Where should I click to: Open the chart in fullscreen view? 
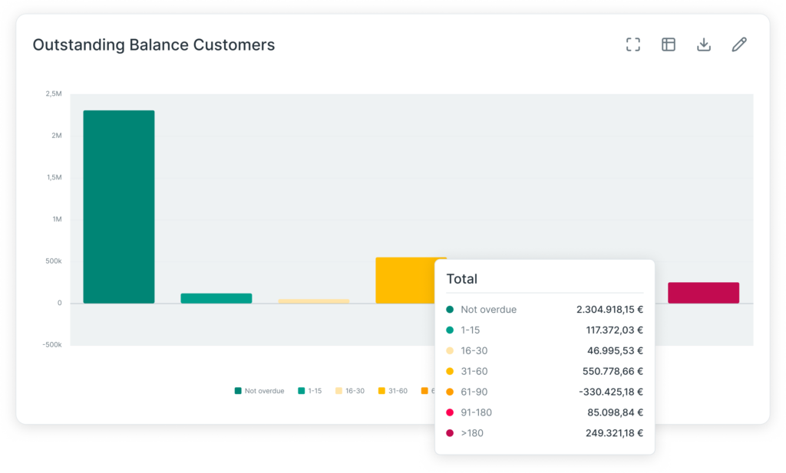pos(633,44)
